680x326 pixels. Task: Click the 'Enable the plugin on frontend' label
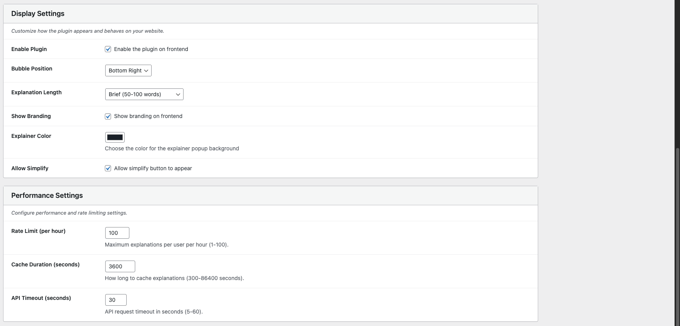[x=151, y=49]
